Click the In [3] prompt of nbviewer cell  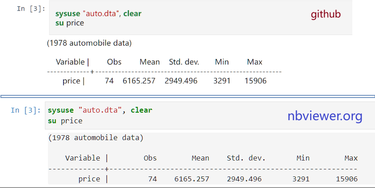point(26,110)
